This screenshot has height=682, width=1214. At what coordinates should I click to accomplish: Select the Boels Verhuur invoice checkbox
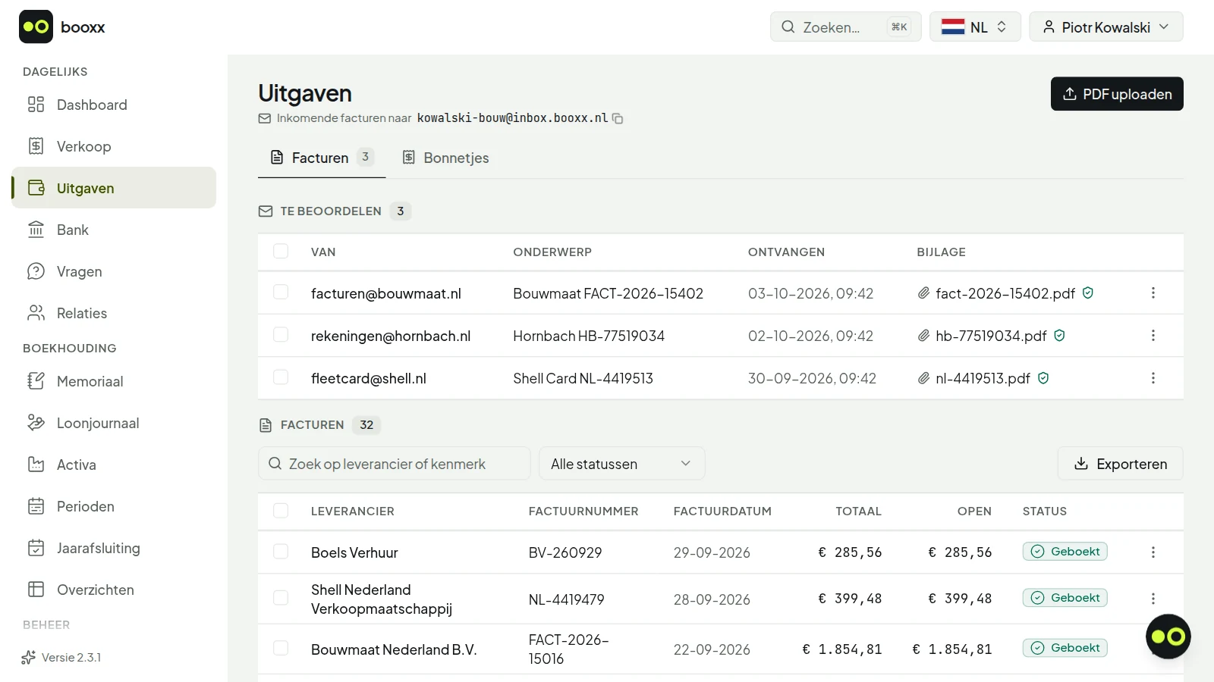[x=281, y=552]
